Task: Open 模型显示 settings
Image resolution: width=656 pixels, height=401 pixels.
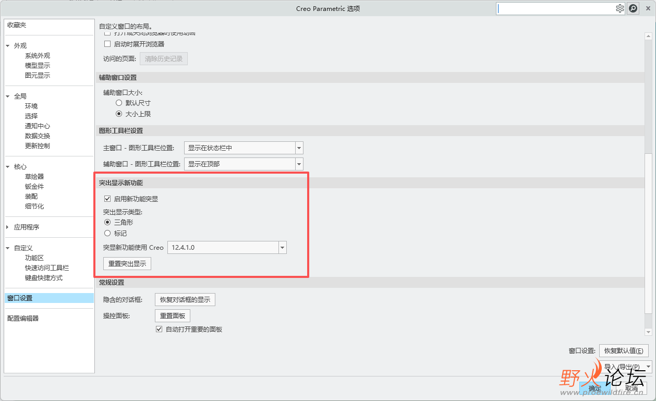Action: coord(38,66)
